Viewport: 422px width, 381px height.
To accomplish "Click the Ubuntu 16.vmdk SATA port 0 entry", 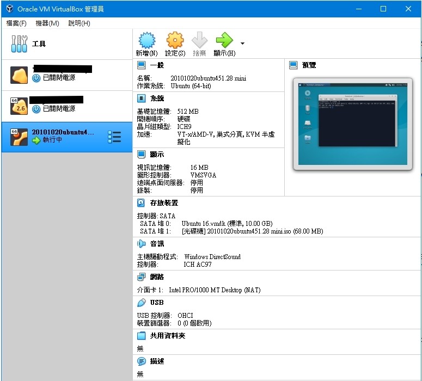I will pos(227,224).
